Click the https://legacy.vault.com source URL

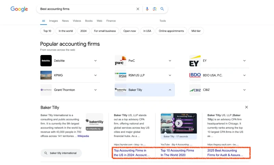click(x=223, y=145)
